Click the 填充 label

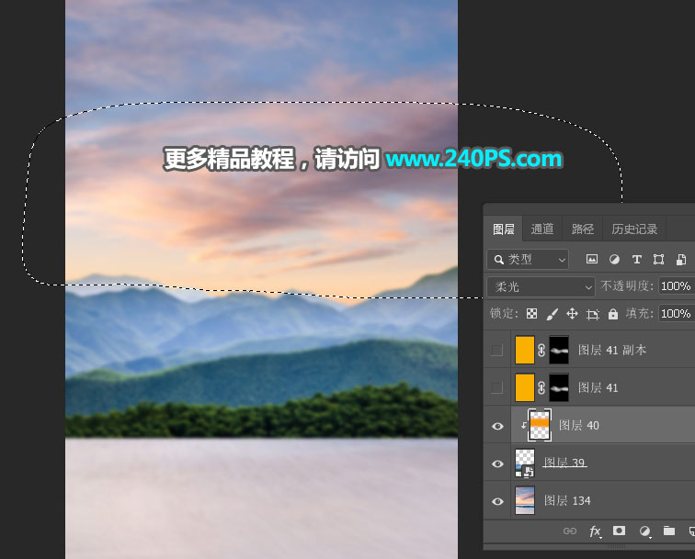638,313
